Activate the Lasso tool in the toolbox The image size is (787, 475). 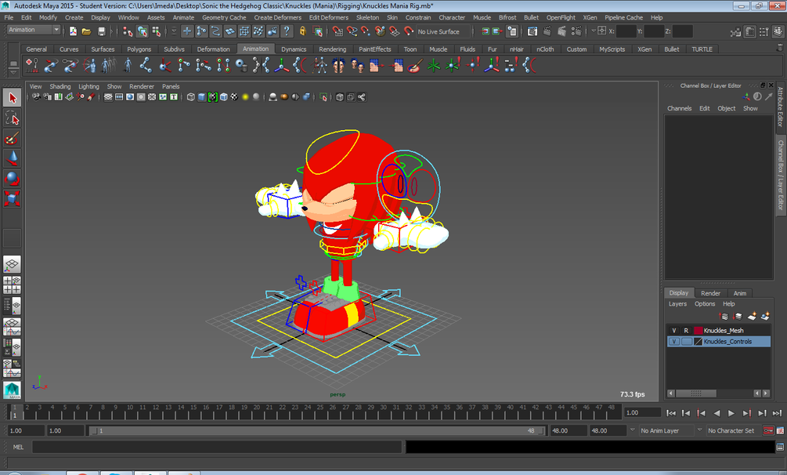11,119
